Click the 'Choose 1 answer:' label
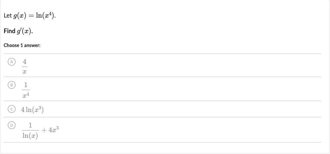The height and width of the screenshot is (154, 330). pyautogui.click(x=22, y=45)
